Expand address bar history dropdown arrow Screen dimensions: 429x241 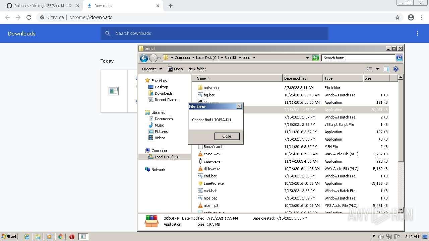(x=307, y=58)
